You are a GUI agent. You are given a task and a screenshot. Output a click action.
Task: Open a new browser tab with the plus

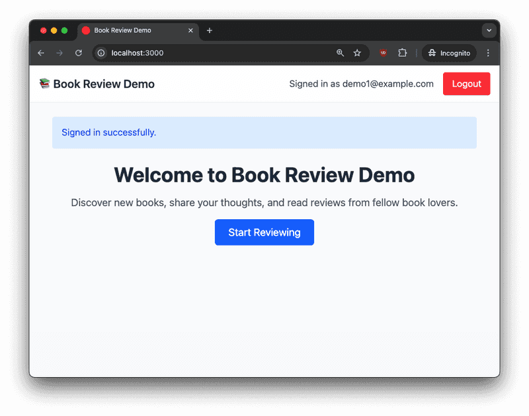(210, 30)
